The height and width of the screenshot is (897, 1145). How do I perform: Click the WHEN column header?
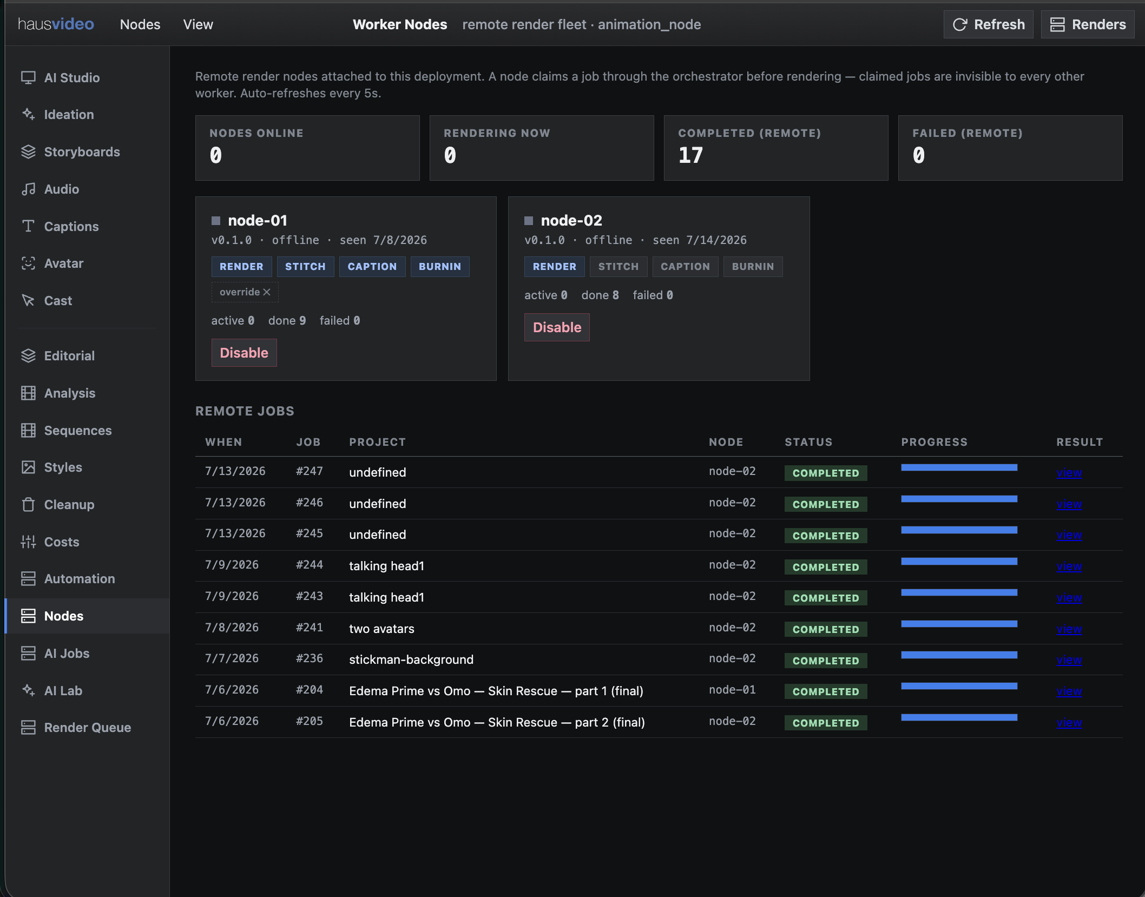(x=223, y=442)
